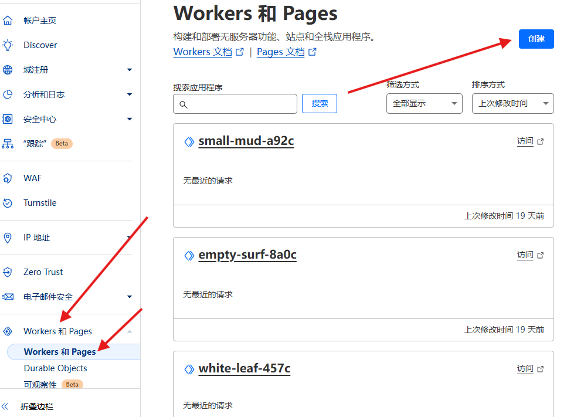567x417 pixels.
Task: Expand the 电子邮件安全 menu arrow
Action: point(130,297)
